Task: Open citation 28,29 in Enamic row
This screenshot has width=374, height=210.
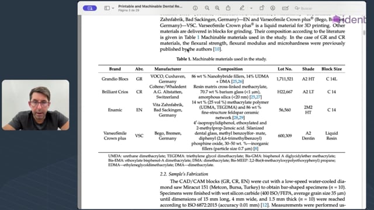Action: coord(238,118)
